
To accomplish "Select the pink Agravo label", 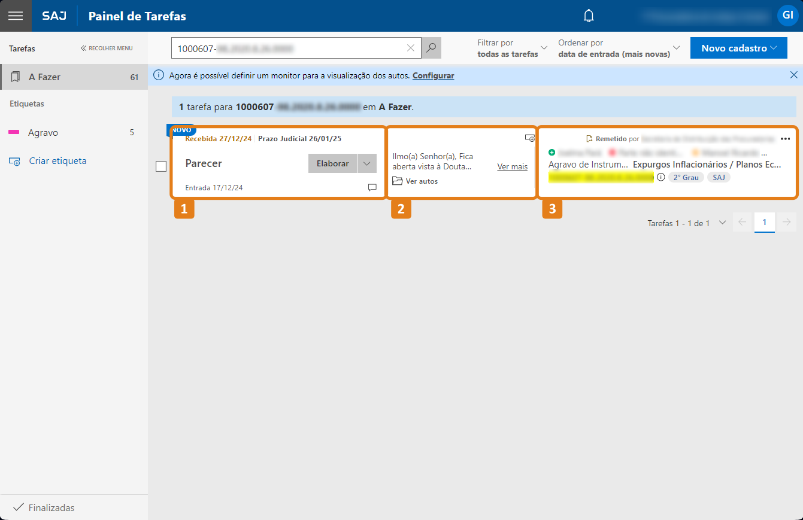I will pos(43,132).
